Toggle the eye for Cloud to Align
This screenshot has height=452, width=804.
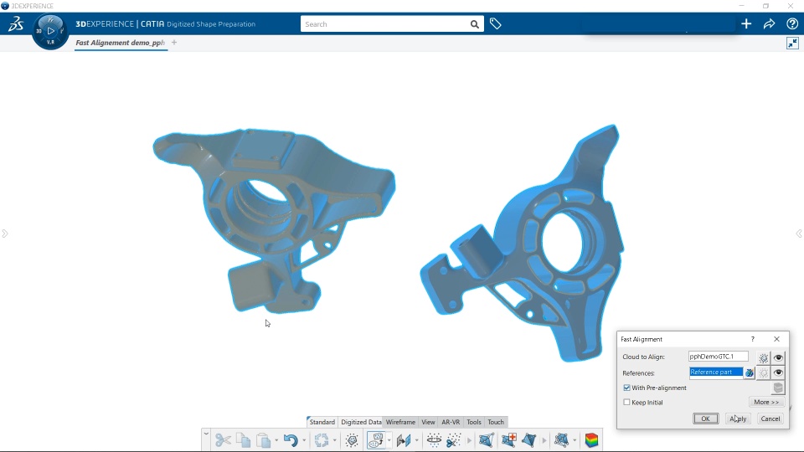[x=778, y=357]
